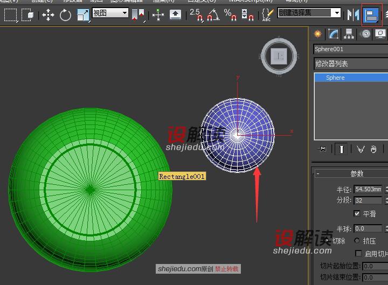Open Edit Named Selection Sets (ABC icon)

pos(267,15)
